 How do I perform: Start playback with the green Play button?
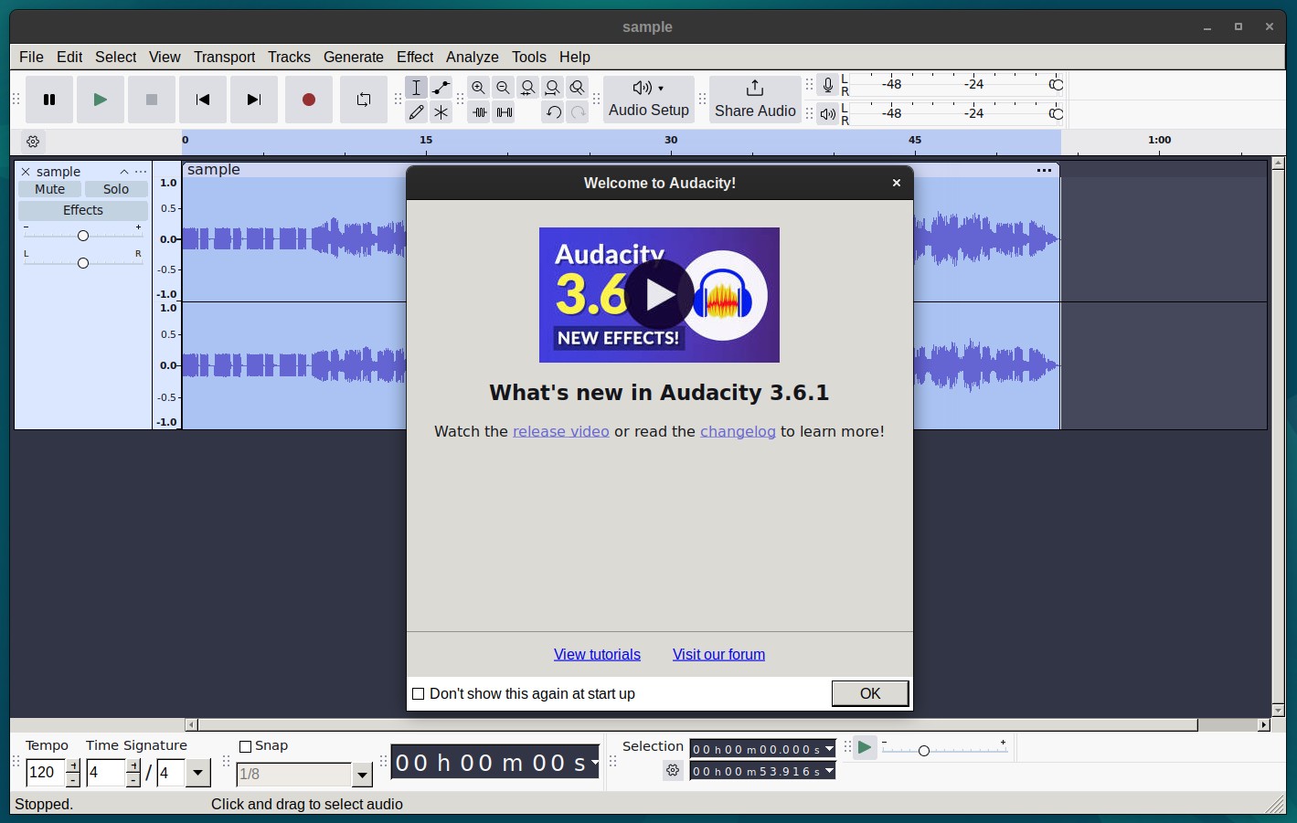click(101, 100)
